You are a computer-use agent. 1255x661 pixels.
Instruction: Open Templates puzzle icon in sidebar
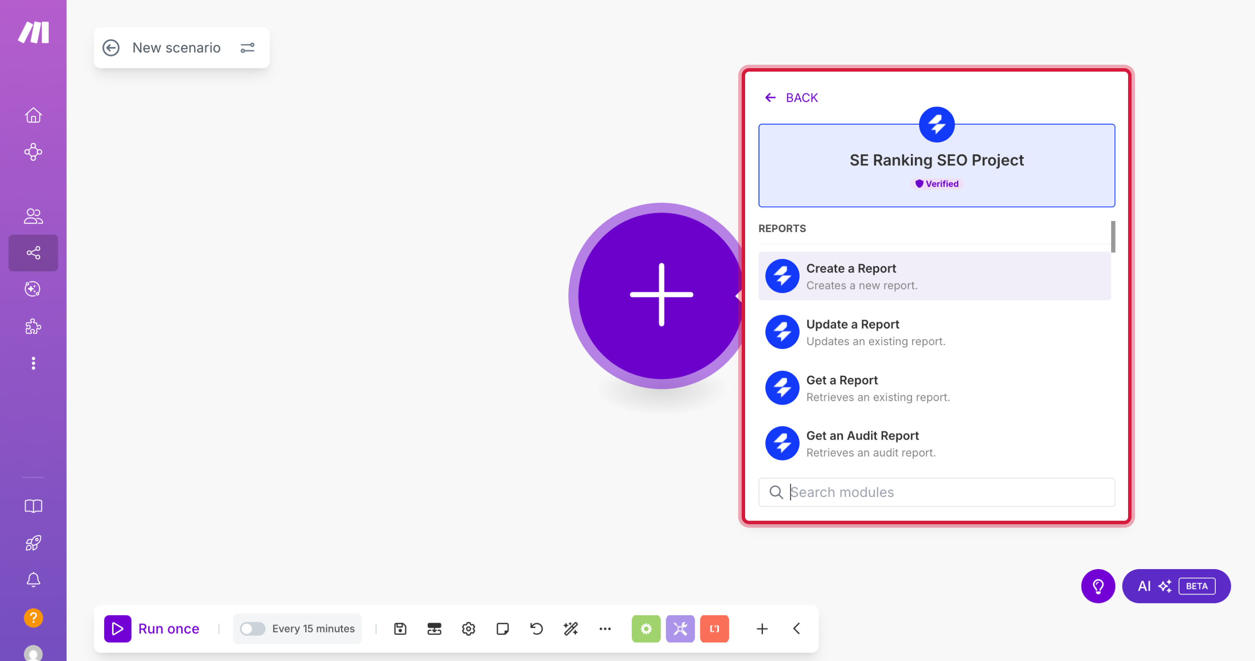point(33,326)
